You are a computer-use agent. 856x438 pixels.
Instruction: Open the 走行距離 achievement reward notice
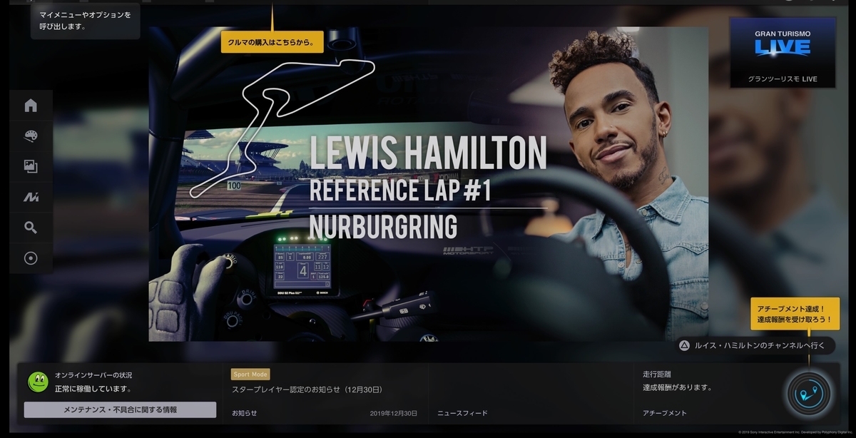(677, 381)
